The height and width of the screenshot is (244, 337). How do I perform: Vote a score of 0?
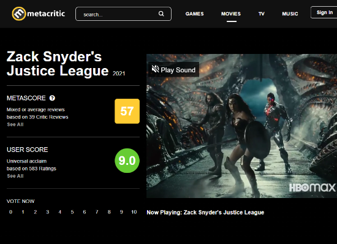pyautogui.click(x=11, y=212)
